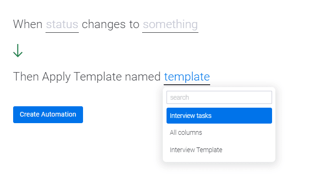The height and width of the screenshot is (191, 311).
Task: Click the Then Apply Template named text
Action: click(87, 77)
